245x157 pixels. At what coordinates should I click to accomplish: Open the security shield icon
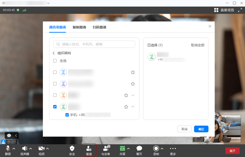72,149
